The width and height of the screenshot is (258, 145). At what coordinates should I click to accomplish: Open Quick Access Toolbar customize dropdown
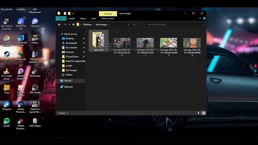click(73, 13)
